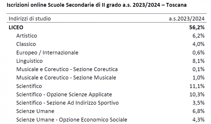The width and height of the screenshot is (211, 124).
Task: Click the a.s.2023/2024 column header
Action: pyautogui.click(x=187, y=19)
